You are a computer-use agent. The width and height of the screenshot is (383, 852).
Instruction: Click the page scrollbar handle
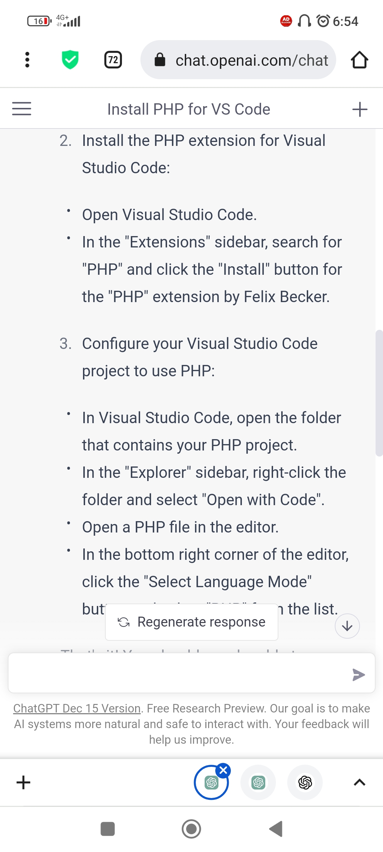pos(379,393)
